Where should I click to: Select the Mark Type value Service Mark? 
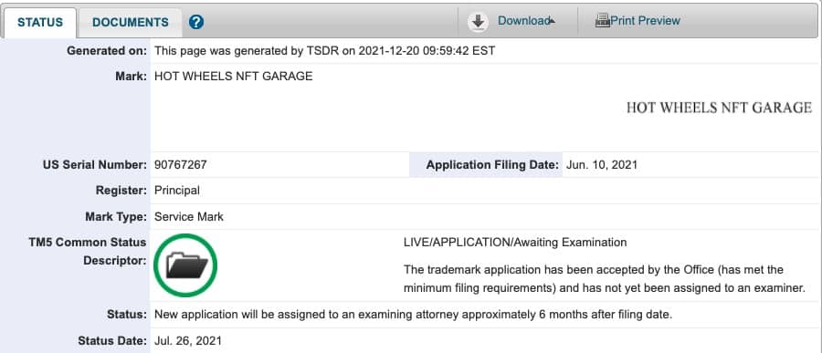tap(189, 217)
